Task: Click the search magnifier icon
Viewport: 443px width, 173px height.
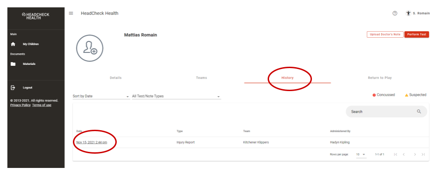Action: (419, 112)
